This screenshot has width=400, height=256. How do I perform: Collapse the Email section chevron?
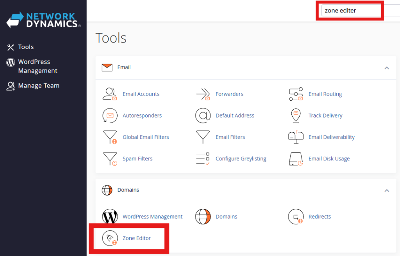pos(386,68)
